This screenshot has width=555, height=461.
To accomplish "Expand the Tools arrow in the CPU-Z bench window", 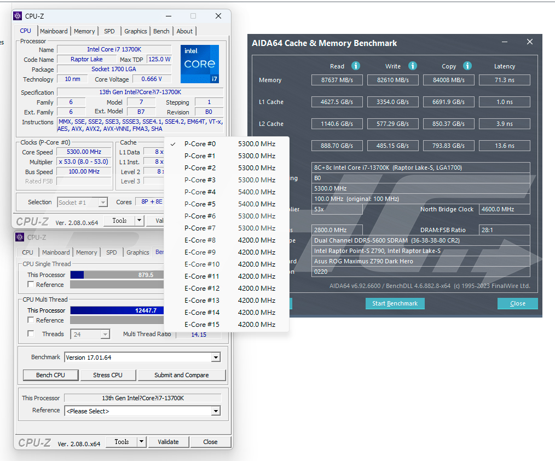I will [x=142, y=441].
